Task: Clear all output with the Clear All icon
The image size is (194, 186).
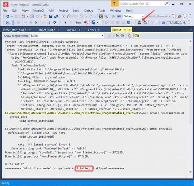Action: click(x=130, y=36)
